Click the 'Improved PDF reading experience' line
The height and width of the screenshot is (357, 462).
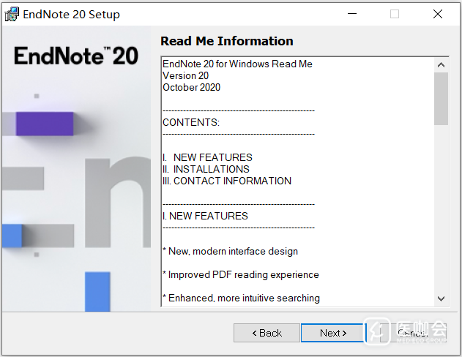[x=241, y=274]
